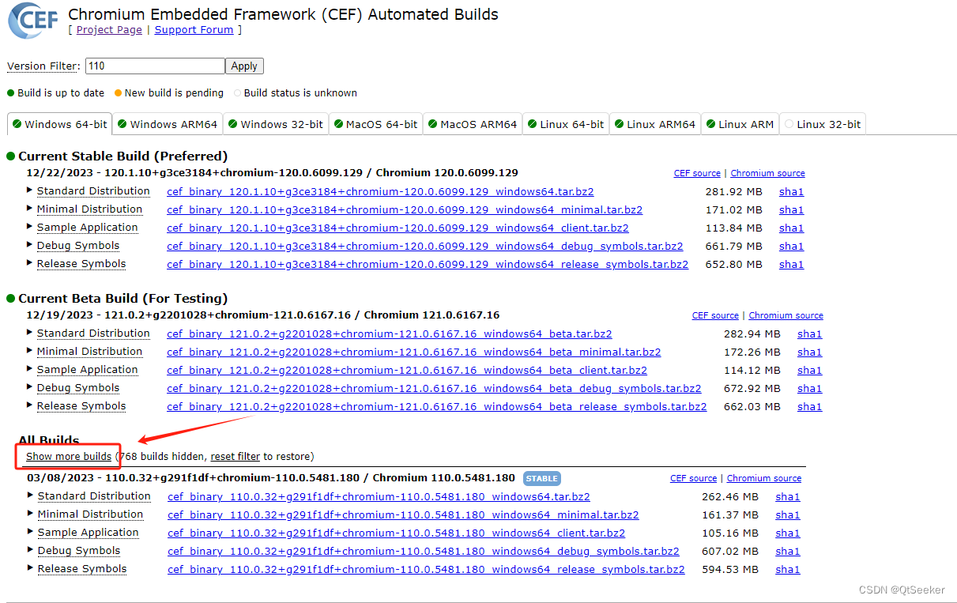Viewport: 957px width, 603px height.
Task: Expand Sample Application under beta build 121.0.2
Action: tap(87, 370)
